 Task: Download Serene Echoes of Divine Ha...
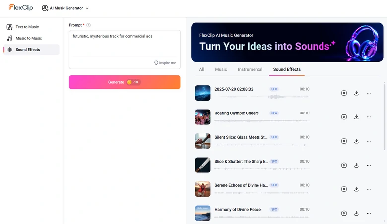356,189
